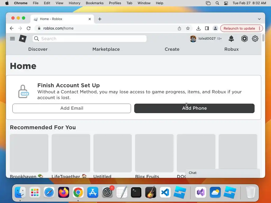Image resolution: width=271 pixels, height=203 pixels.
Task: Reload the Roblox page
Action: [29, 28]
